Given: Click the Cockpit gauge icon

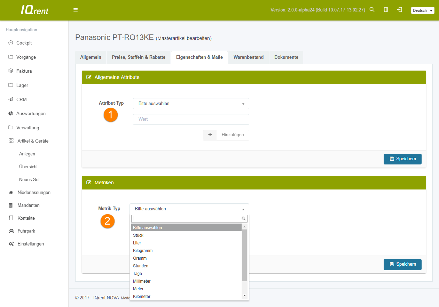Looking at the screenshot, I should (x=11, y=43).
